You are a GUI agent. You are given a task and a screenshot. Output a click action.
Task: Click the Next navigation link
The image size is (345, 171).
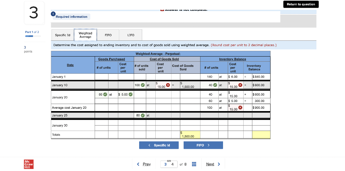tap(210, 164)
